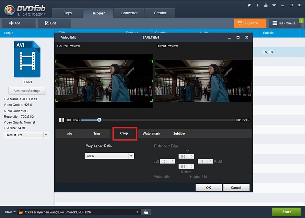The width and height of the screenshot is (305, 218).
Task: Maximize the Video Edit dialog
Action: pyautogui.click(x=238, y=37)
